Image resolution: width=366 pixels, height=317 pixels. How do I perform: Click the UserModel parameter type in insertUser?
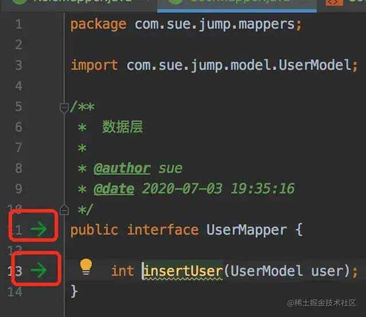pyautogui.click(x=266, y=271)
